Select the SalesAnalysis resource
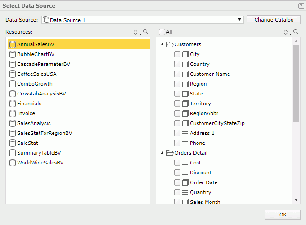Viewport: 306px width, 225px height. point(79,123)
